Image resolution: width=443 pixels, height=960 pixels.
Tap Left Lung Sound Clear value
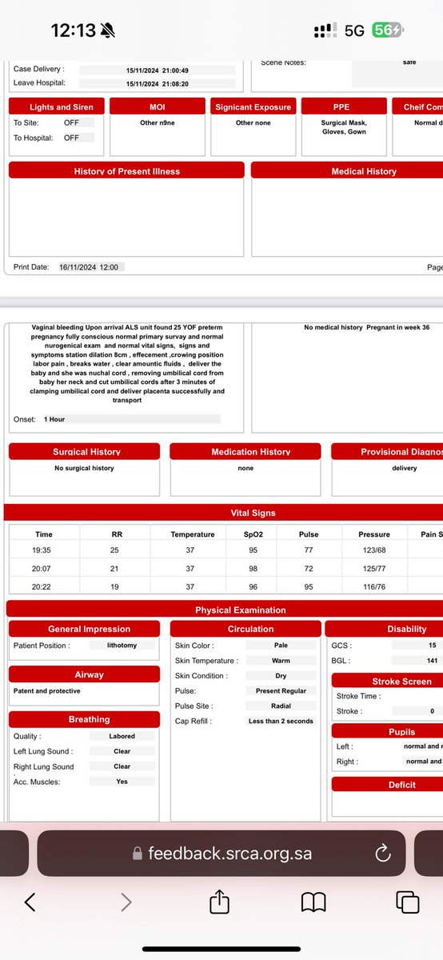tap(122, 751)
